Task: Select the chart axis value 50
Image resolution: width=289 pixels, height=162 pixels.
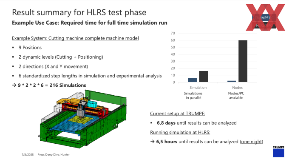Action: [x=173, y=47]
